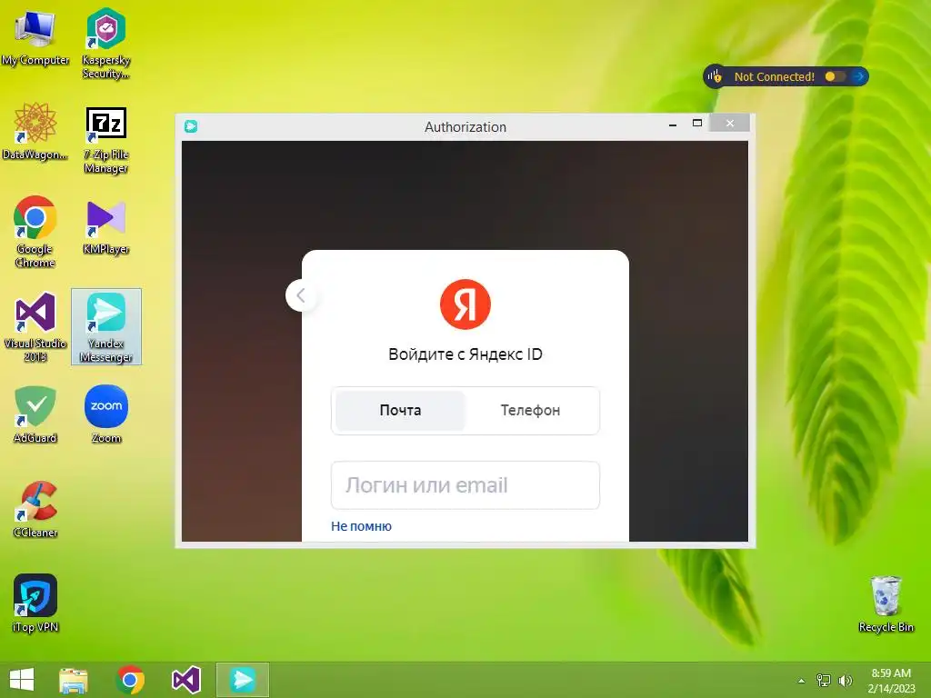Select the DataWagon desktop shortcut
Screen dimensions: 931x698
coord(35,132)
